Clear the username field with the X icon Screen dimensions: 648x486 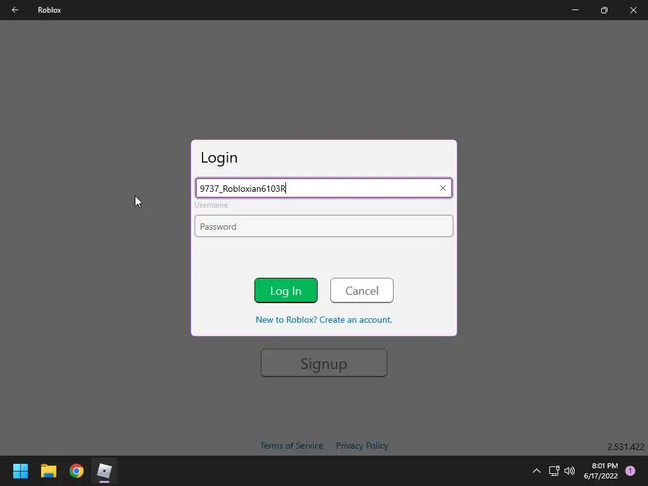(442, 188)
